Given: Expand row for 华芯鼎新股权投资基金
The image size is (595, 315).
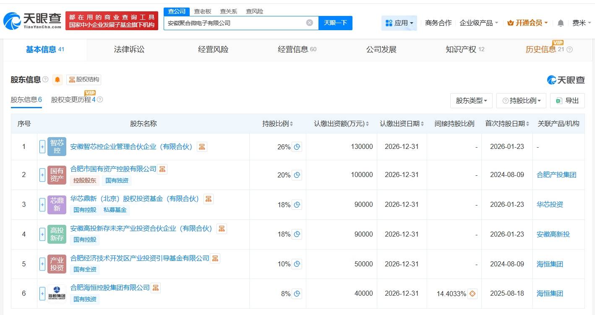Looking at the screenshot, I should point(42,205).
